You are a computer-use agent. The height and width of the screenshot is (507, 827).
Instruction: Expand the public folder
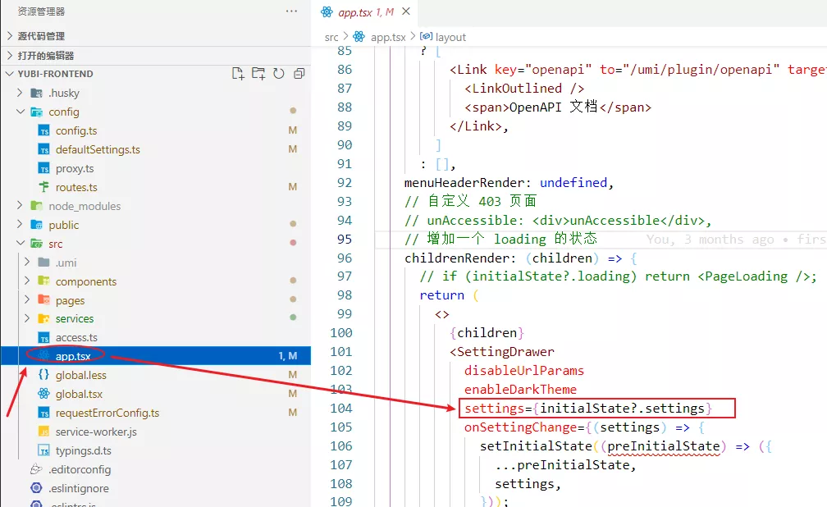(20, 225)
